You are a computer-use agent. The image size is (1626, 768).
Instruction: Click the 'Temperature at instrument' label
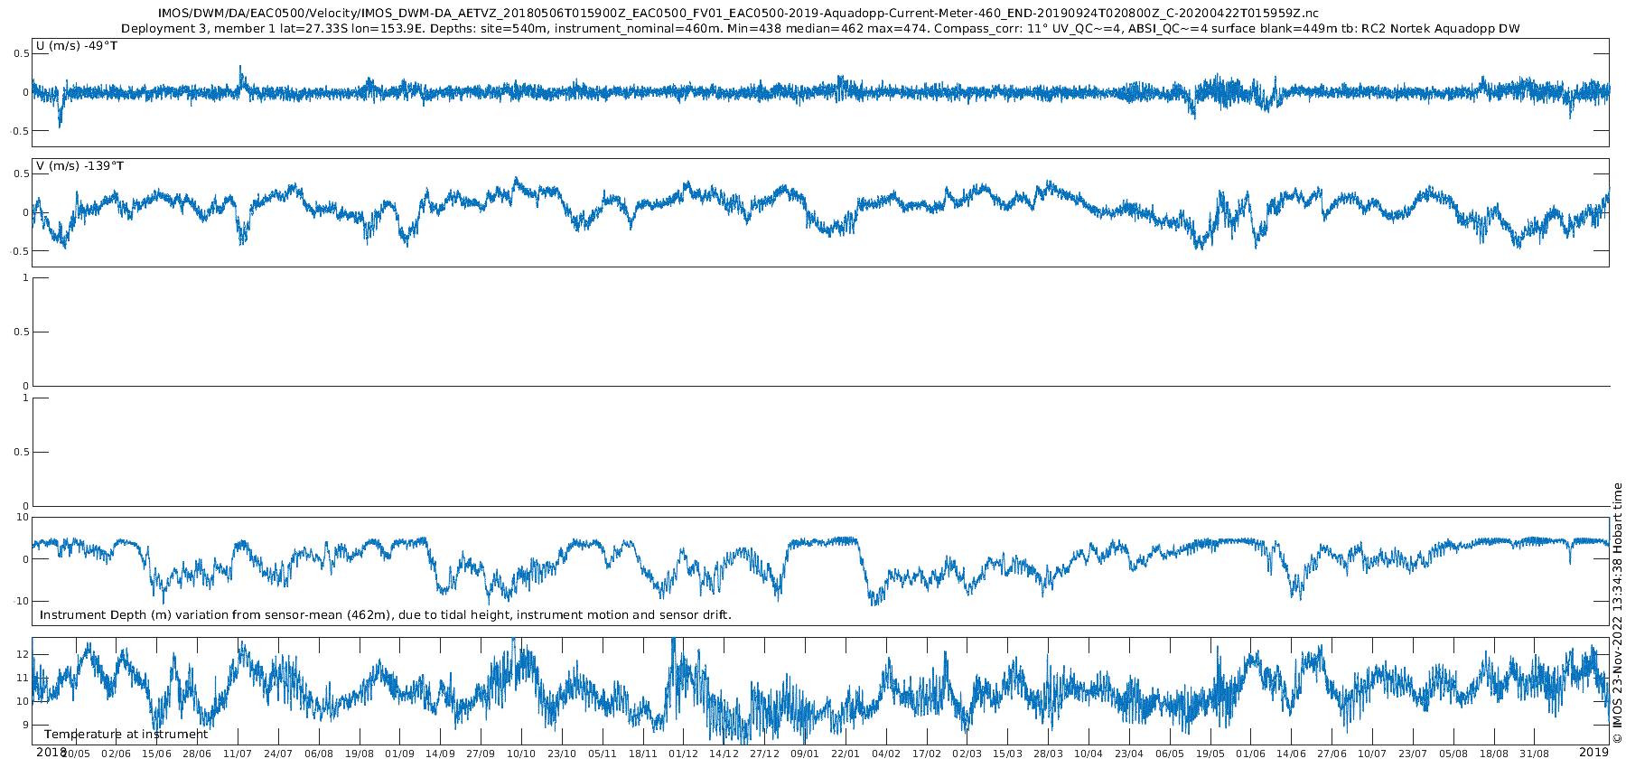coord(126,735)
